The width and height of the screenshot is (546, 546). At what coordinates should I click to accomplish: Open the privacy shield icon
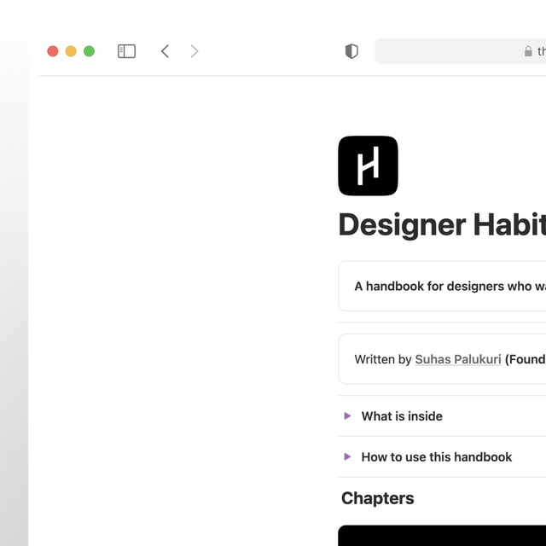pos(351,51)
